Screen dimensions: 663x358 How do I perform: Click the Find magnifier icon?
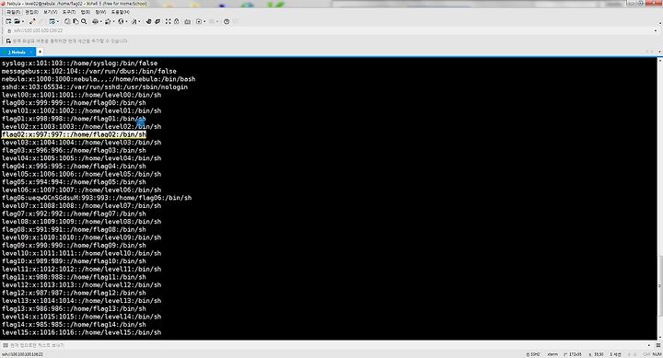coord(84,21)
